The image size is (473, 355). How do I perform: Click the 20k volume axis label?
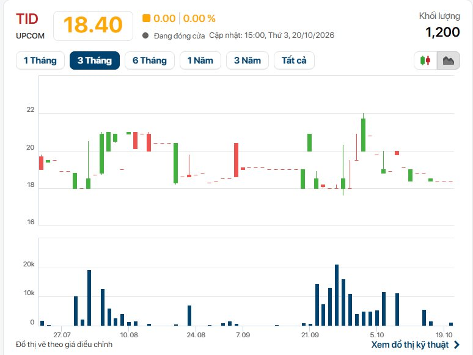click(29, 264)
